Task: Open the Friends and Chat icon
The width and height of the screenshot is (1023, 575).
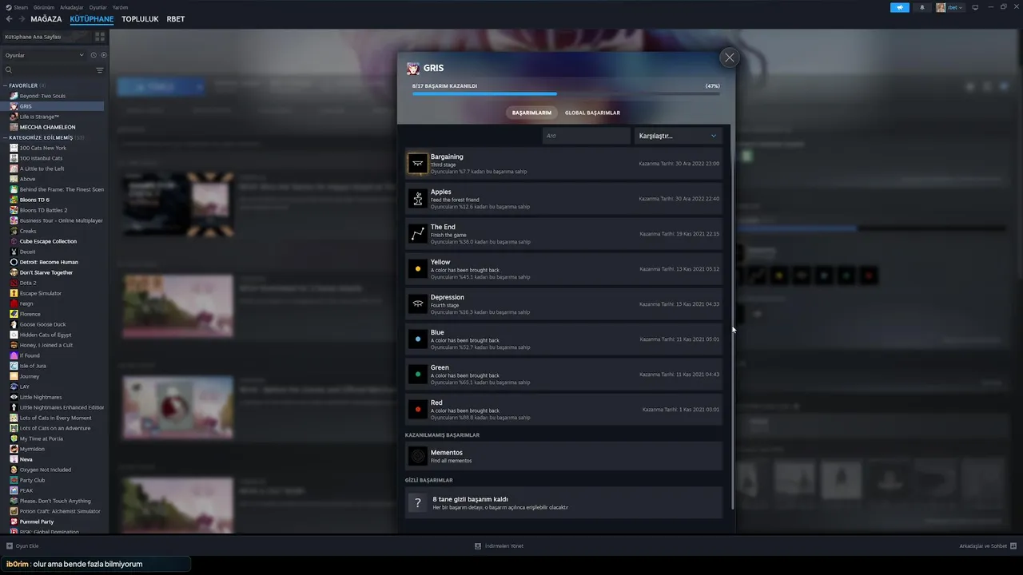Action: [1013, 546]
